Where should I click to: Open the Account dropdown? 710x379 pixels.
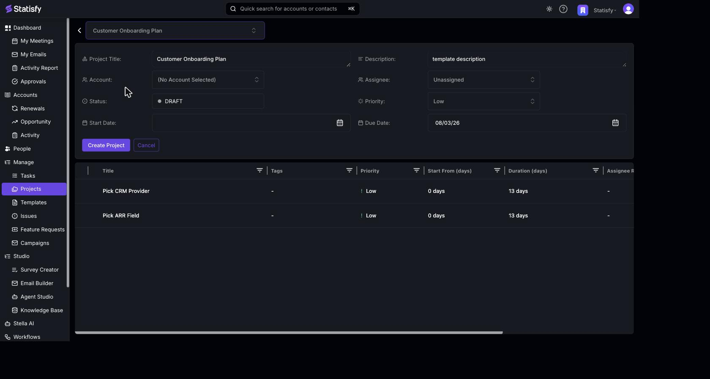[x=208, y=80]
